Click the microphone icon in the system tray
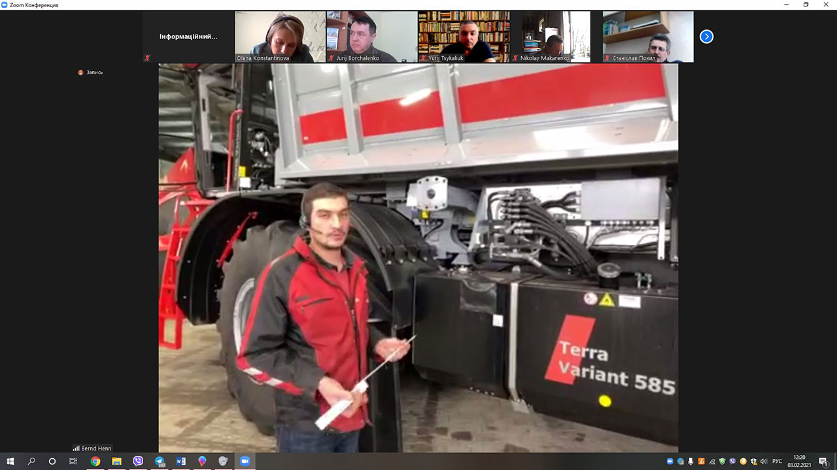The width and height of the screenshot is (837, 470). coord(691,462)
